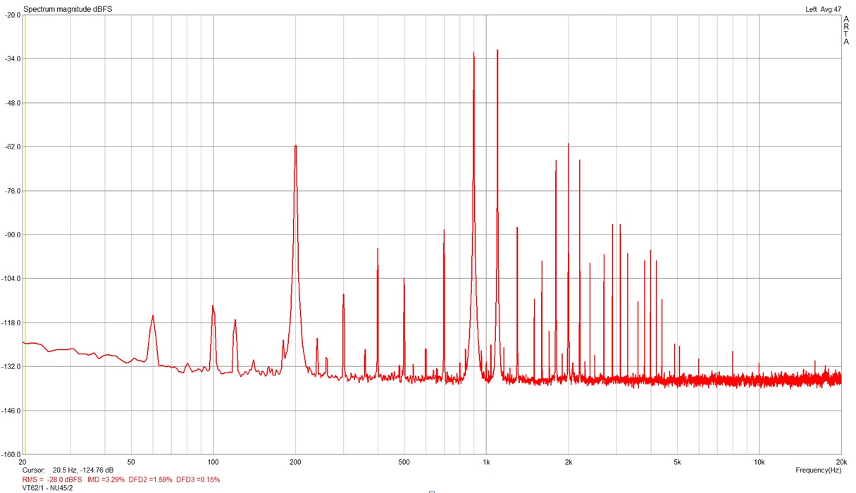Click the -76.0 y-axis label
Image resolution: width=856 pixels, height=493 pixels.
[11, 191]
